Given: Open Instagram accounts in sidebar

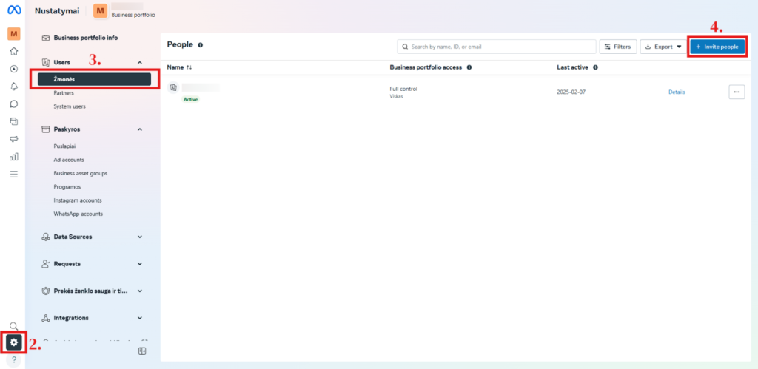Looking at the screenshot, I should pyautogui.click(x=78, y=200).
